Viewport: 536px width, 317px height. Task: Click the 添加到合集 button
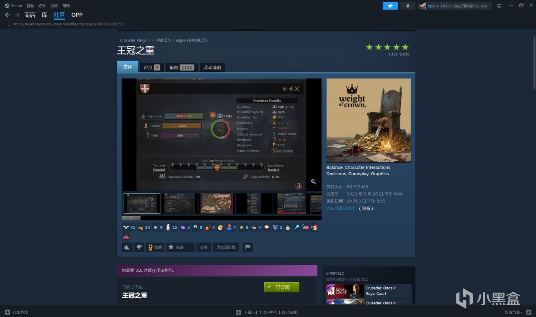point(226,247)
